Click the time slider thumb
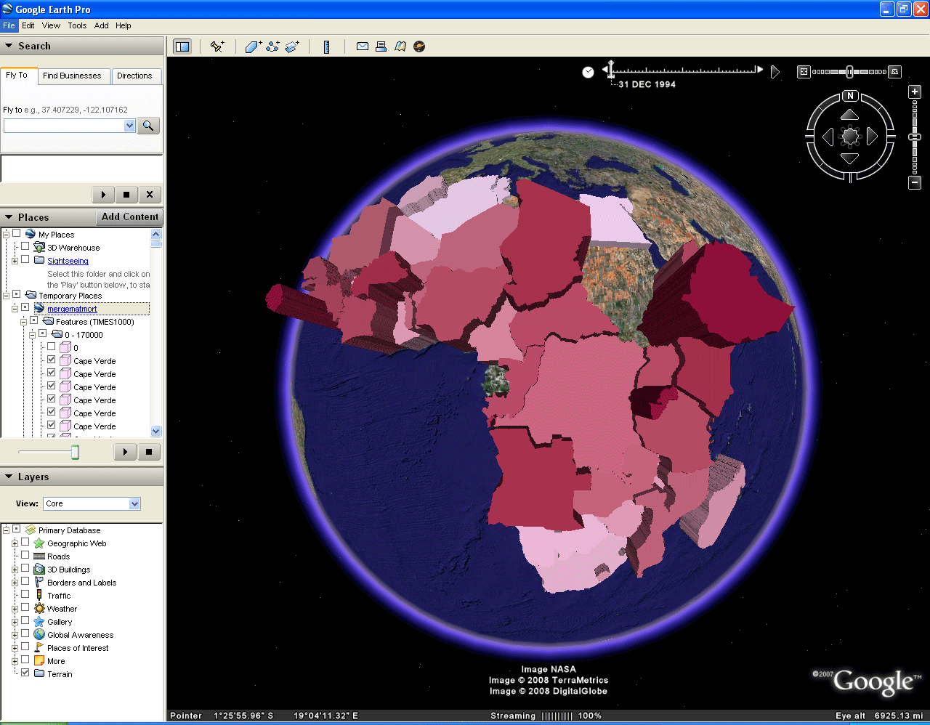Image resolution: width=930 pixels, height=725 pixels. pyautogui.click(x=611, y=70)
